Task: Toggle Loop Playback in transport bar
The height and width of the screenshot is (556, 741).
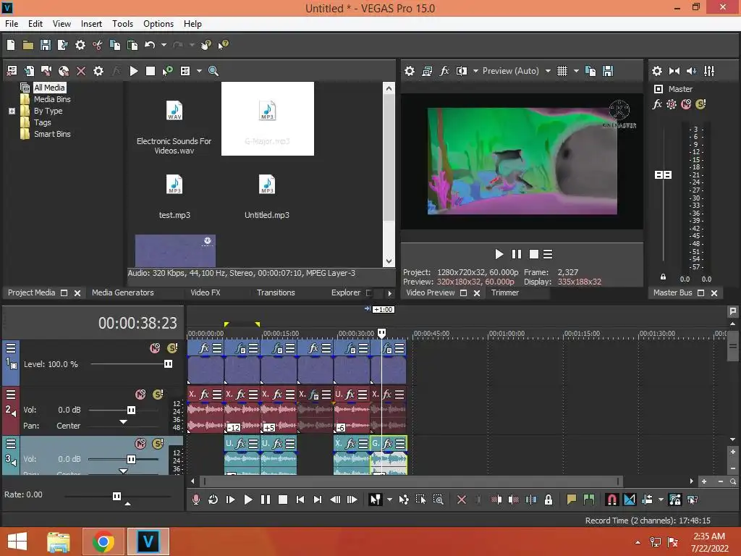Action: 213,500
